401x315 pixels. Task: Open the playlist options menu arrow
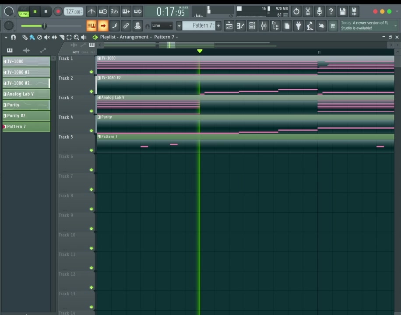pyautogui.click(x=6, y=37)
